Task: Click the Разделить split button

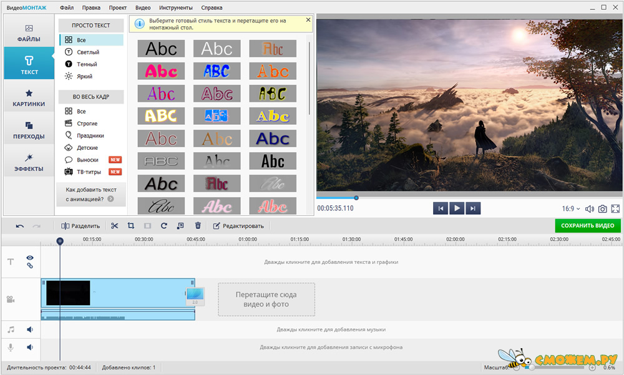Action: click(x=80, y=226)
